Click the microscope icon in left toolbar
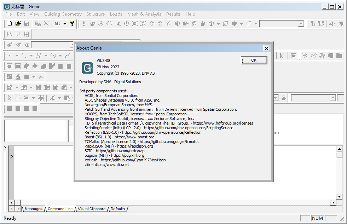Viewport: 347px width, 224px height. coord(18,77)
